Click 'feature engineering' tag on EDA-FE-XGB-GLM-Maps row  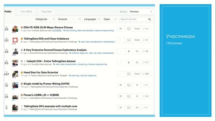104,31
